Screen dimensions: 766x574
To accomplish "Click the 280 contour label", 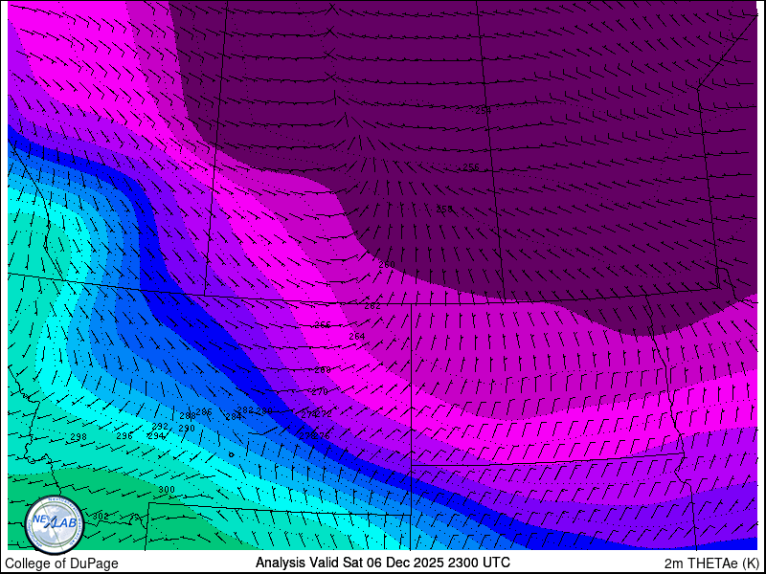I will coord(264,411).
